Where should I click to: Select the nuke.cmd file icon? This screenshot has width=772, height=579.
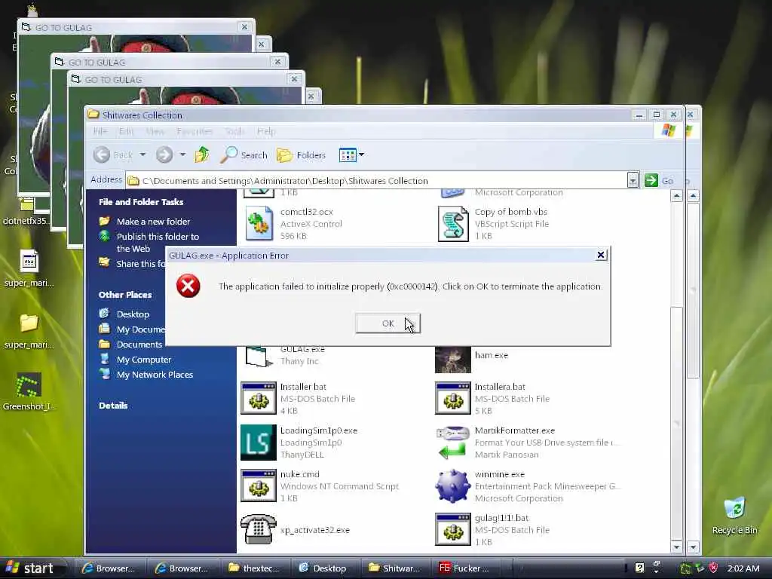click(x=258, y=486)
